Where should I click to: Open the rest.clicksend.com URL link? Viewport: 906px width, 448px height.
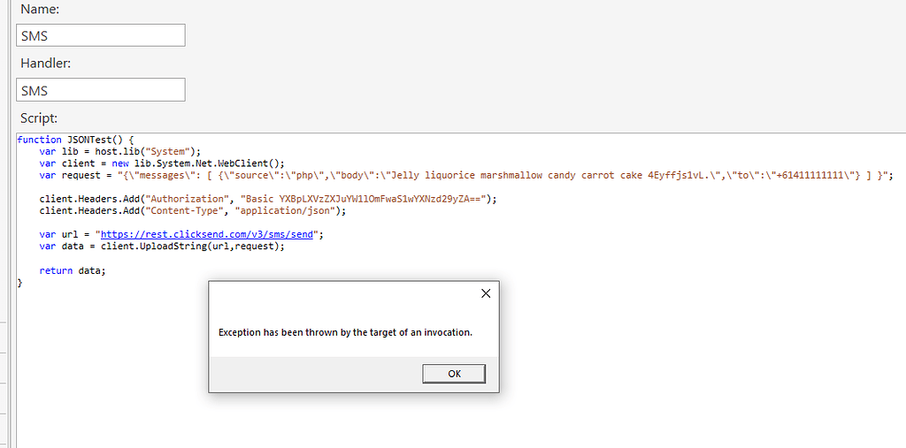coord(209,234)
